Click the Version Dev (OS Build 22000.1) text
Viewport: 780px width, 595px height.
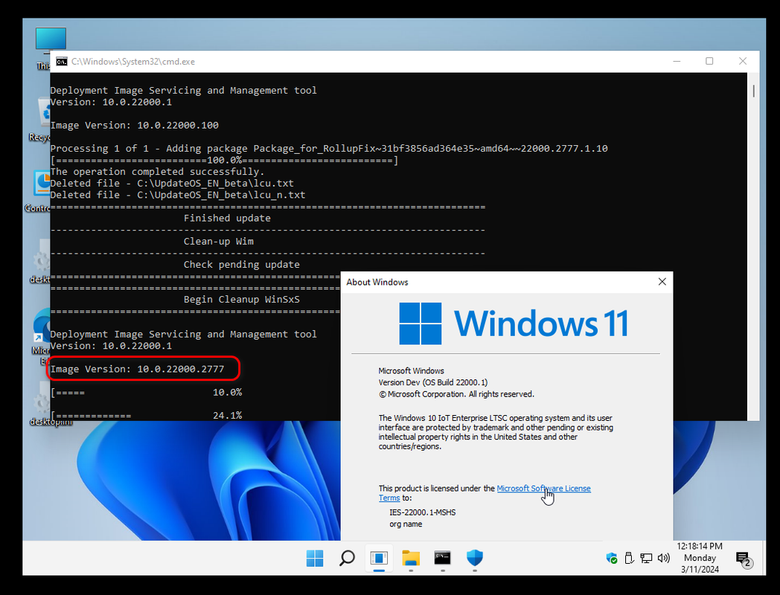tap(432, 383)
